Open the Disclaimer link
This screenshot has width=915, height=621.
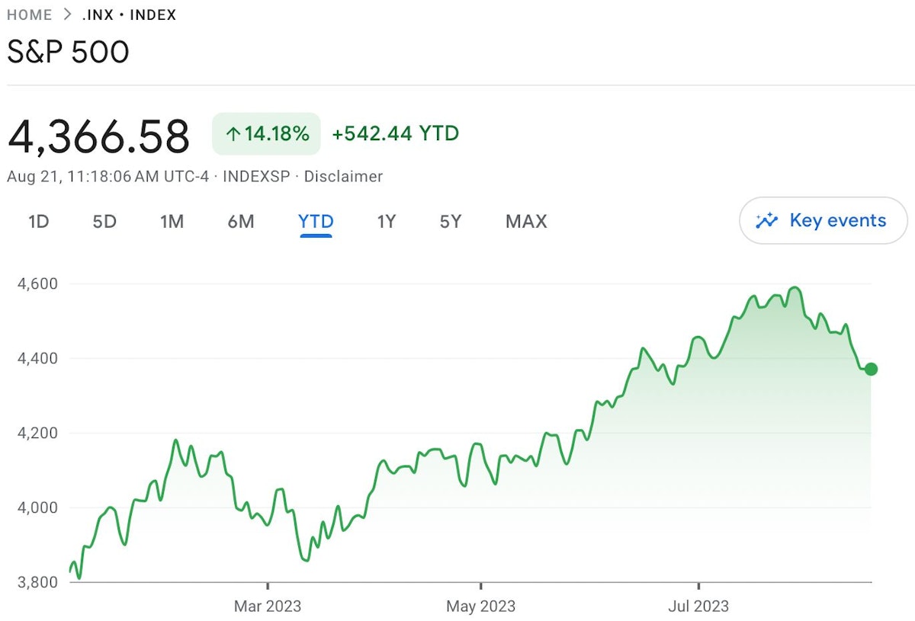(343, 177)
